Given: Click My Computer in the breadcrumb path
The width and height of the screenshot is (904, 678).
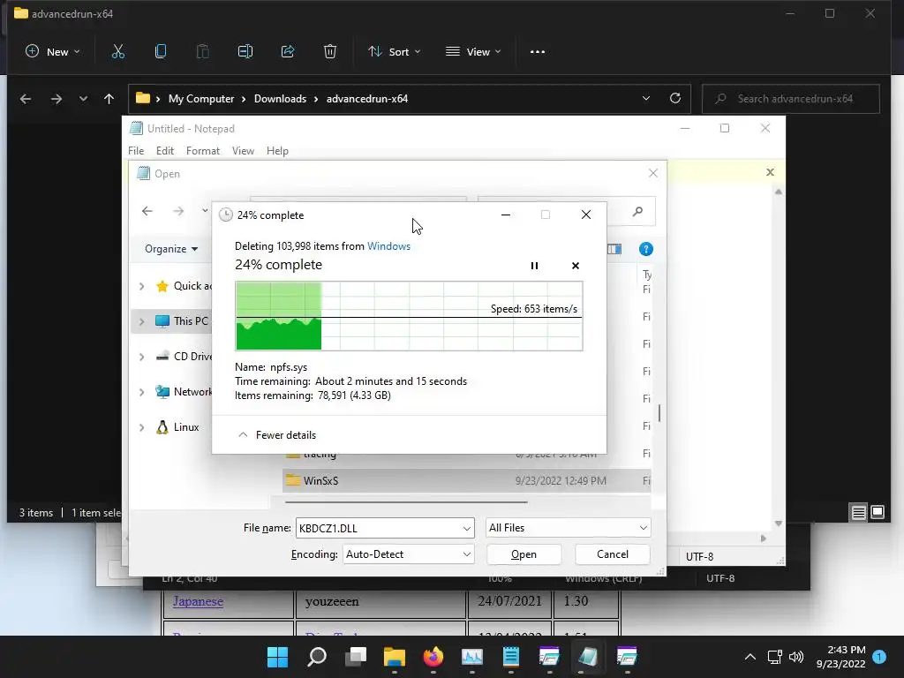Looking at the screenshot, I should (x=201, y=99).
